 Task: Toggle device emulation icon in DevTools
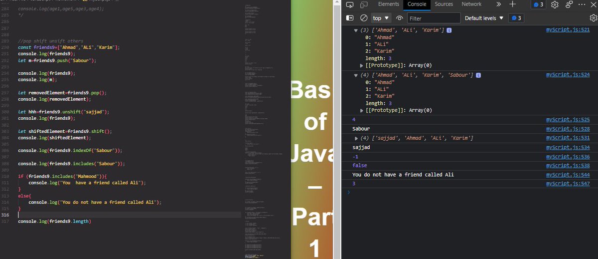coord(364,4)
